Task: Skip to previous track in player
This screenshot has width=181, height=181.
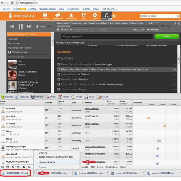Action: pyautogui.click(x=12, y=27)
